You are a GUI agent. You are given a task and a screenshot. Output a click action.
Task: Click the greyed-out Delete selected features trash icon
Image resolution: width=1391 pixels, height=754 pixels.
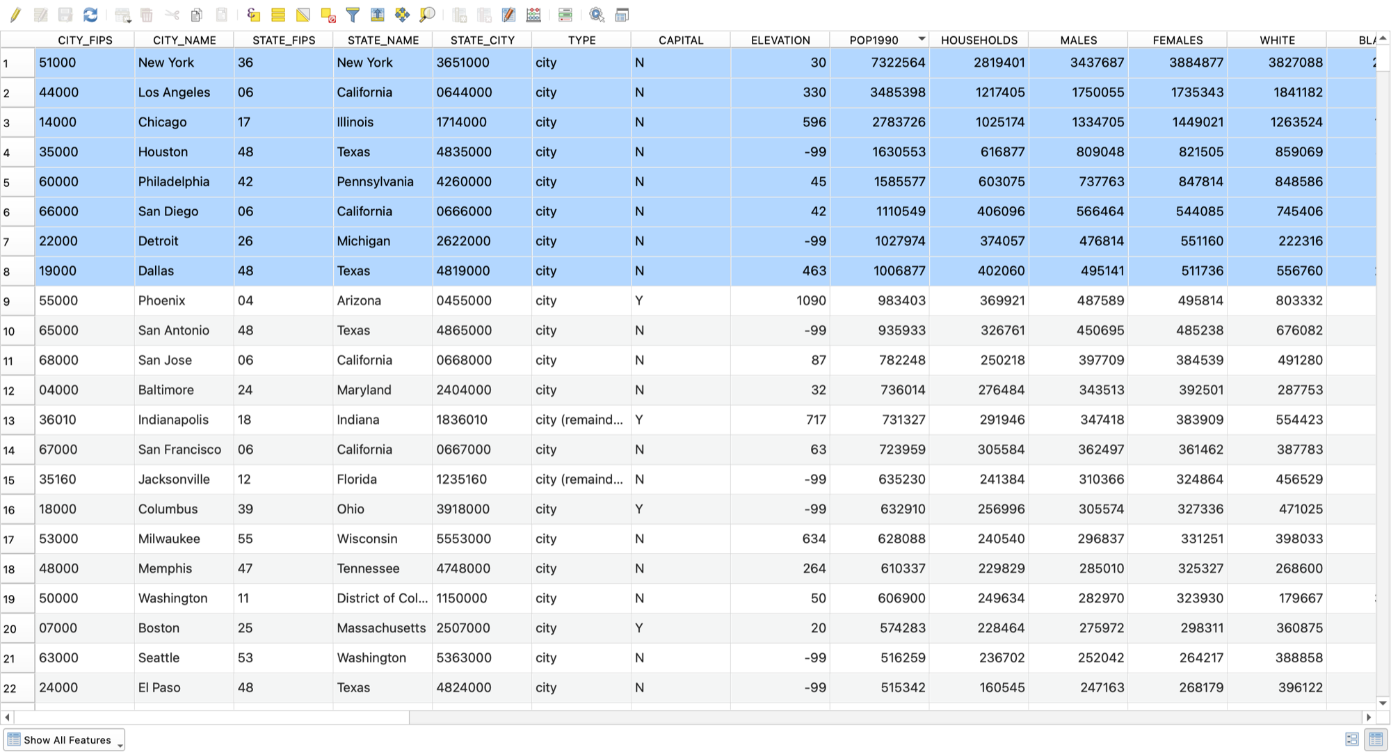pyautogui.click(x=147, y=15)
